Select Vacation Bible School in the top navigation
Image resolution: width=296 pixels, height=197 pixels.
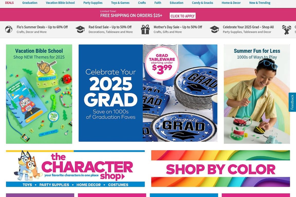click(60, 3)
